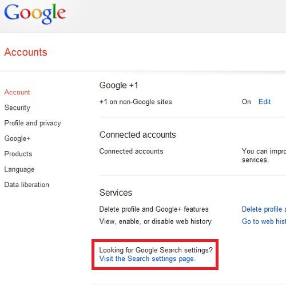This screenshot has width=286, height=286.
Task: Click the Google logo
Action: pos(35,14)
